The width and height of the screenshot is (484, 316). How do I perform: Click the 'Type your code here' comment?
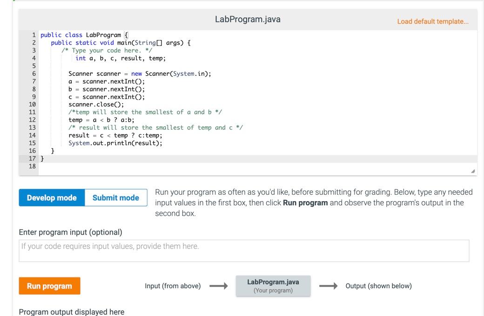107,50
